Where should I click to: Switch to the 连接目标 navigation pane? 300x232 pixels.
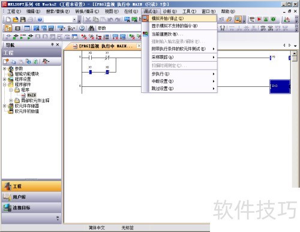31,207
